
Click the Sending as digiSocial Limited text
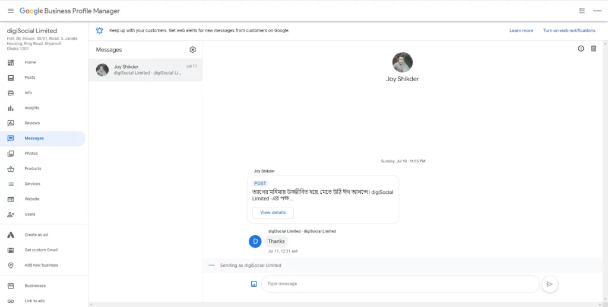(251, 266)
